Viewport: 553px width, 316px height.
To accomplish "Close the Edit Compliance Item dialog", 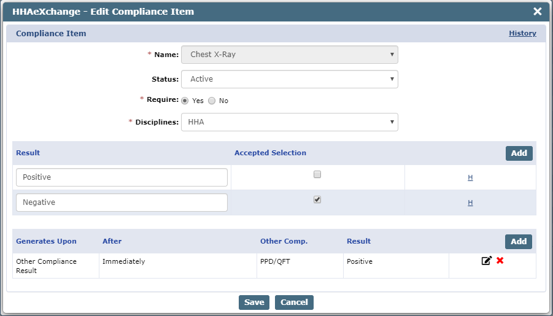I will coord(537,12).
